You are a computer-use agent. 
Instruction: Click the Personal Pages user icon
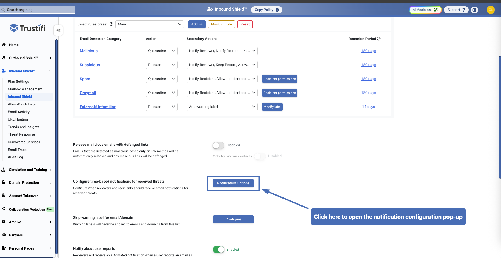pos(4,248)
